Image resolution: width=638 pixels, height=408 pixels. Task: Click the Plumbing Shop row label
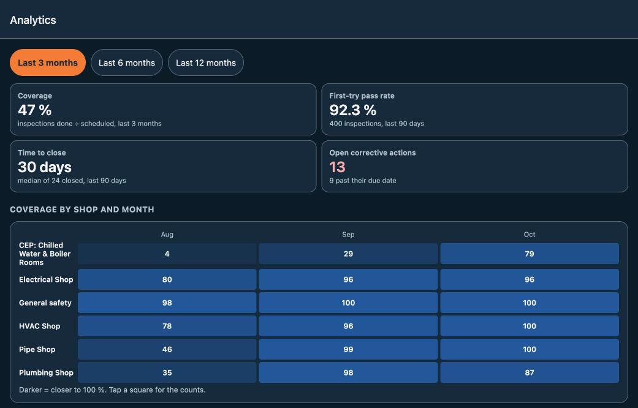[46, 372]
